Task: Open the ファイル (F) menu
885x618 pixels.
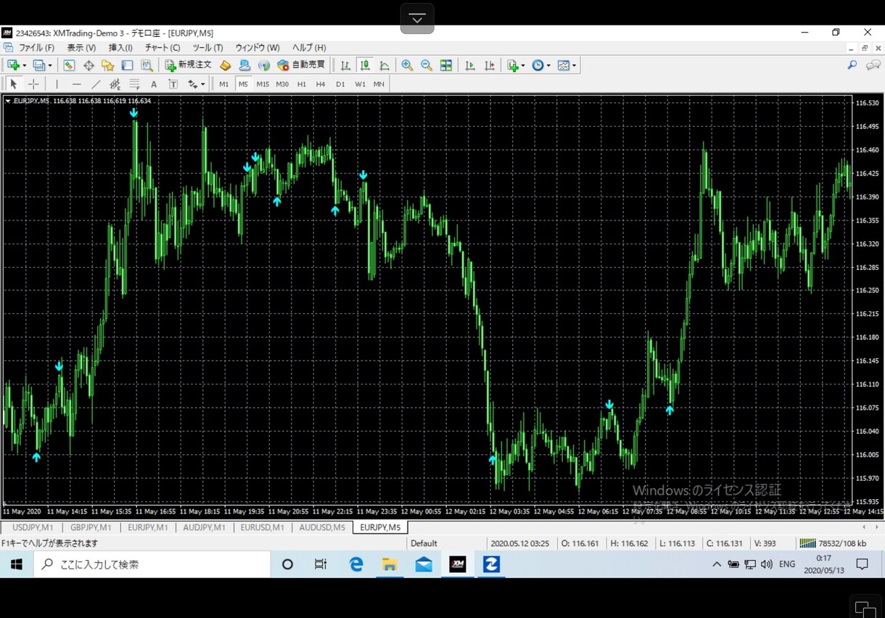Action: point(36,48)
